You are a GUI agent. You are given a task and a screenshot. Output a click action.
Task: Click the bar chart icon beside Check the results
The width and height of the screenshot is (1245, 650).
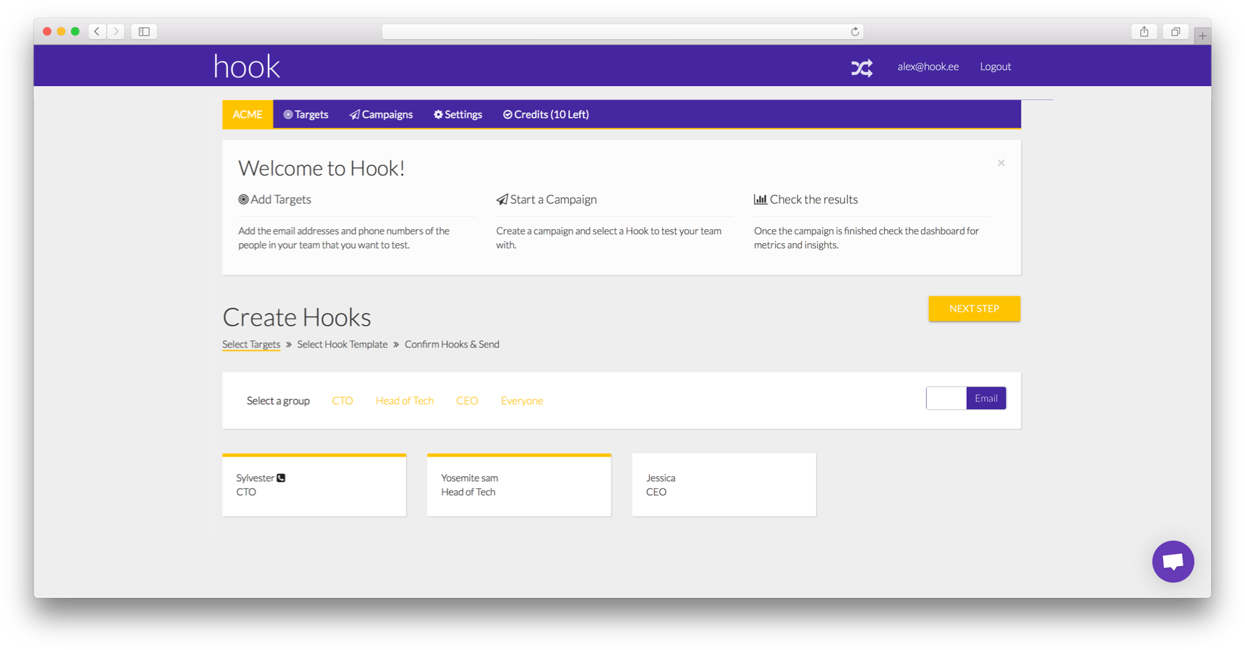[x=761, y=199]
